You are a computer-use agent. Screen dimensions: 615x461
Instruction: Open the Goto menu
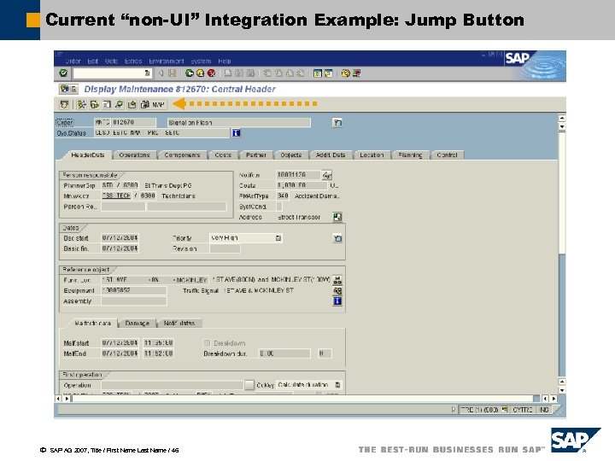(x=111, y=61)
